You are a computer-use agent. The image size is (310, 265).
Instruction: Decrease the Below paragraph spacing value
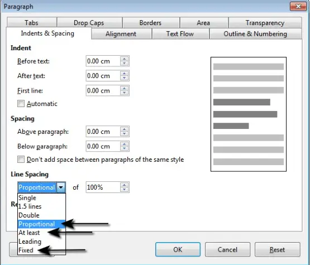124,148
